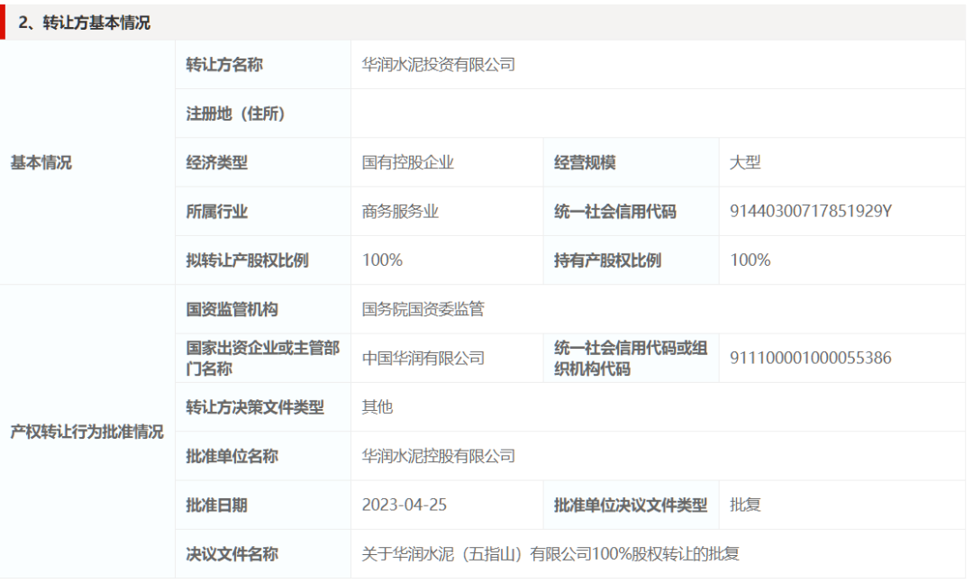Select the value 国有控股企业
The height and width of the screenshot is (583, 973).
coord(408,163)
